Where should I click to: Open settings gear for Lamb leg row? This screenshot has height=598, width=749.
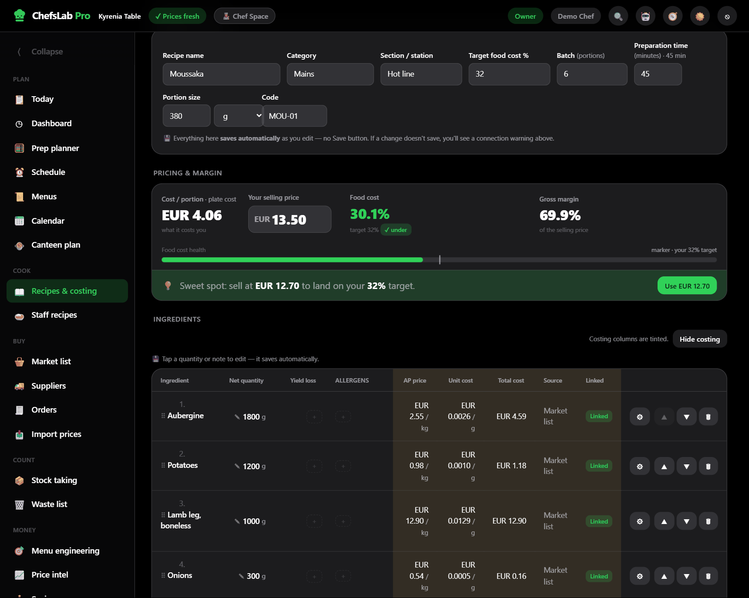pos(640,521)
